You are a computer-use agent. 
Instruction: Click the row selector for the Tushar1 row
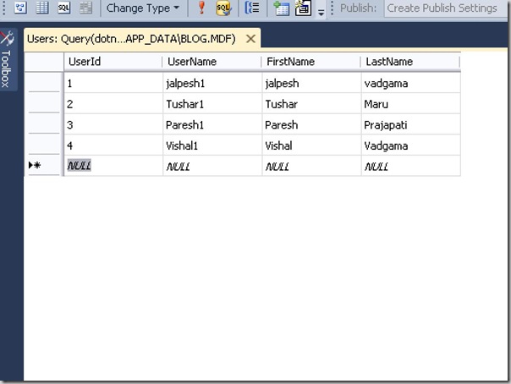tap(44, 103)
